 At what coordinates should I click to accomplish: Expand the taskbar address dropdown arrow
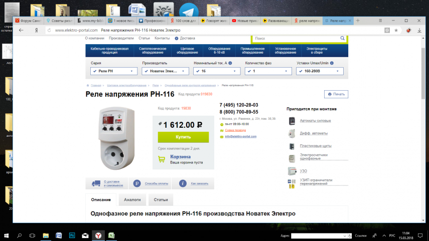(x=345, y=236)
